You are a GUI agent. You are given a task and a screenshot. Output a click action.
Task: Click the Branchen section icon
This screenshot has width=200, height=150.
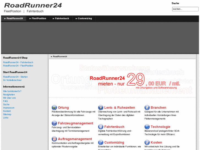(x=147, y=108)
